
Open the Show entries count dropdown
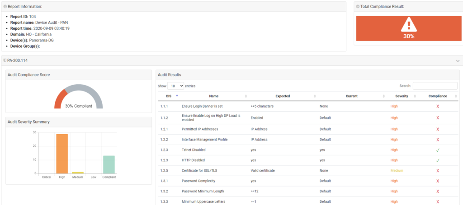click(x=175, y=86)
